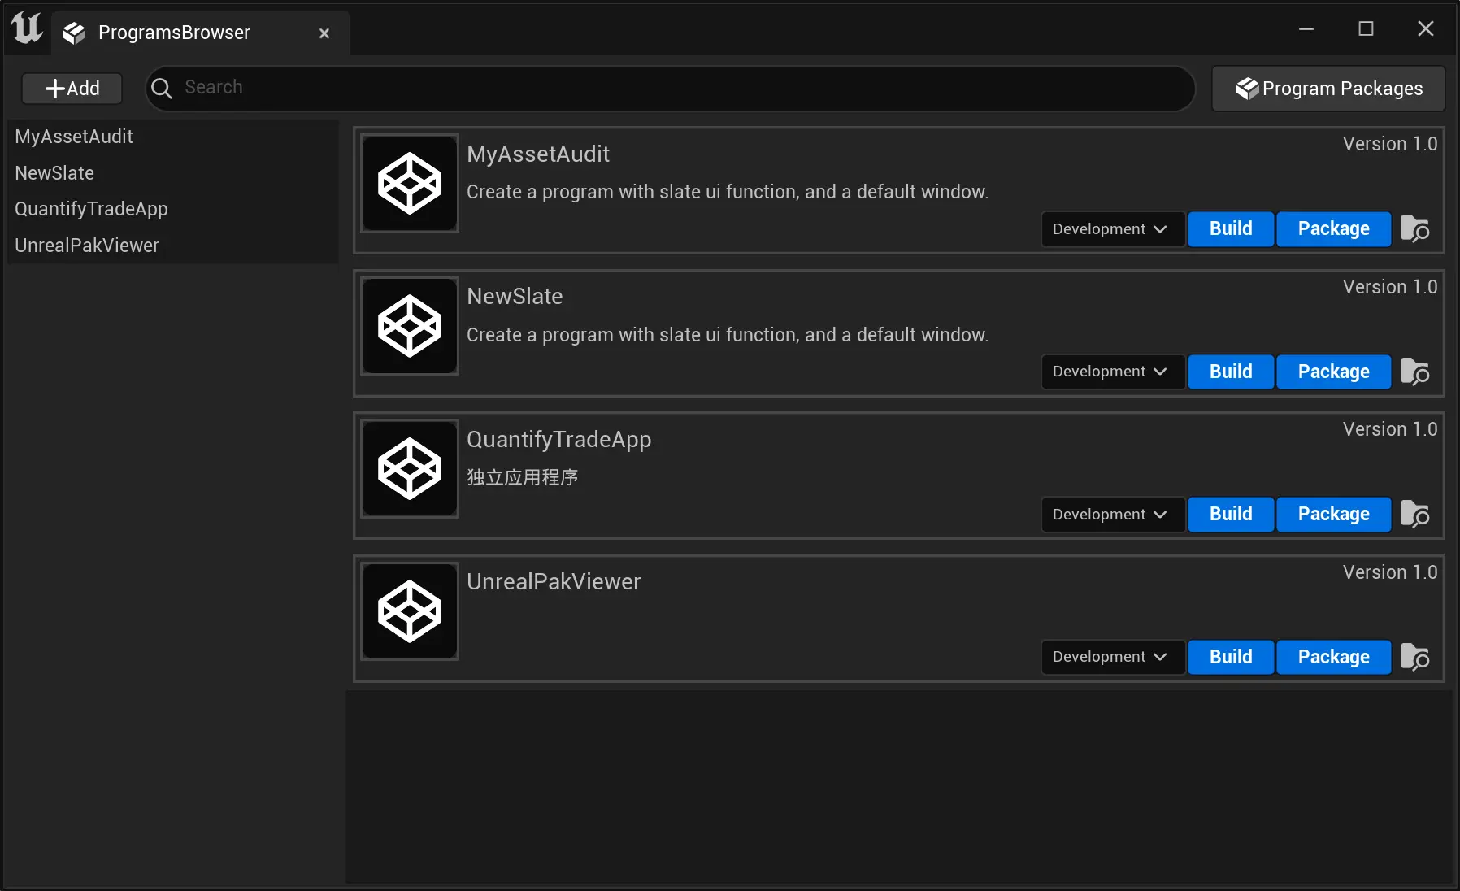Screen dimensions: 1460x891
Task: Click the MyAssetAudit program thumbnail icon
Action: point(410,184)
